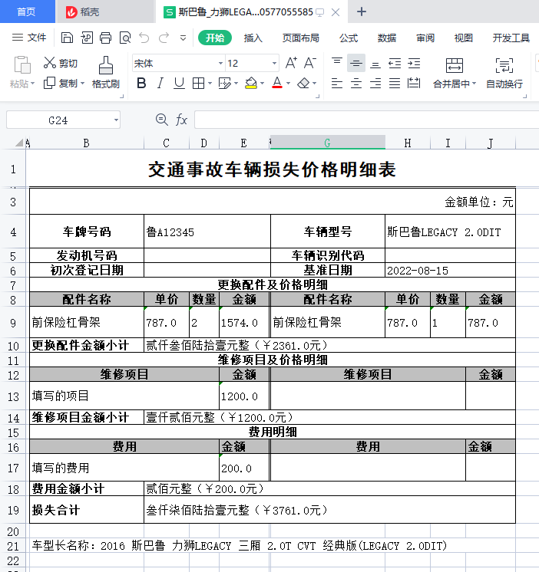Click the zoom magnifier beside fx
Image resolution: width=539 pixels, height=572 pixels.
pyautogui.click(x=161, y=120)
